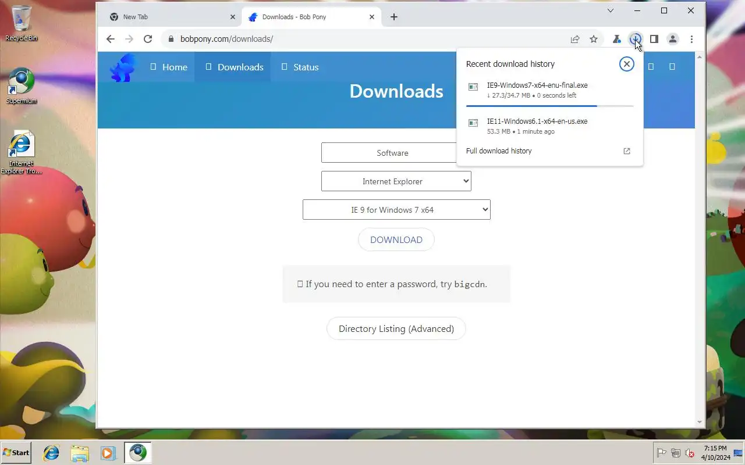The height and width of the screenshot is (465, 745).
Task: Click the IE9 download progress bar
Action: click(549, 106)
